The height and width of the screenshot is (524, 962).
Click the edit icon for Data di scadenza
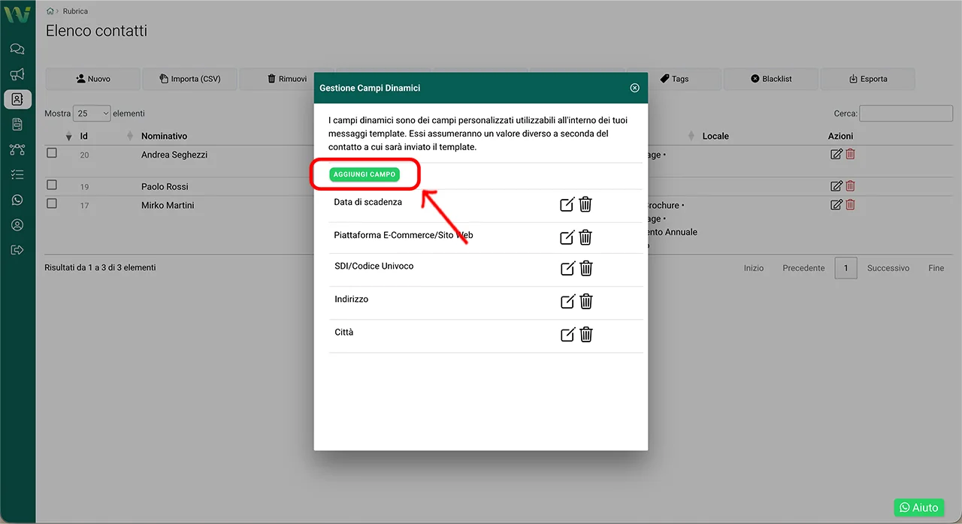coord(567,204)
